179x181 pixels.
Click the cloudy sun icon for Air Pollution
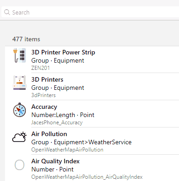[19, 137]
